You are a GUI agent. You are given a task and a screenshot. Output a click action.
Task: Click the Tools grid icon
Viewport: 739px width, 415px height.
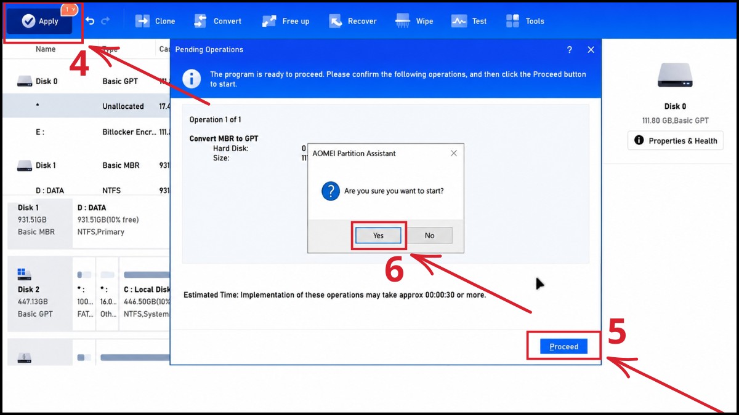pyautogui.click(x=512, y=21)
